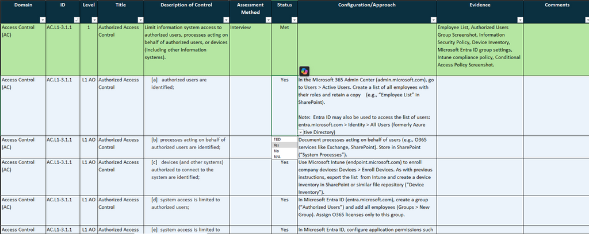589x234 pixels.
Task: Select the 'configure application permissions' cell
Action: click(367, 230)
